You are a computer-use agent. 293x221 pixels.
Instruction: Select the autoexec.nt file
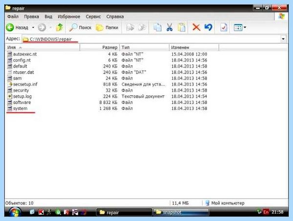point(25,54)
